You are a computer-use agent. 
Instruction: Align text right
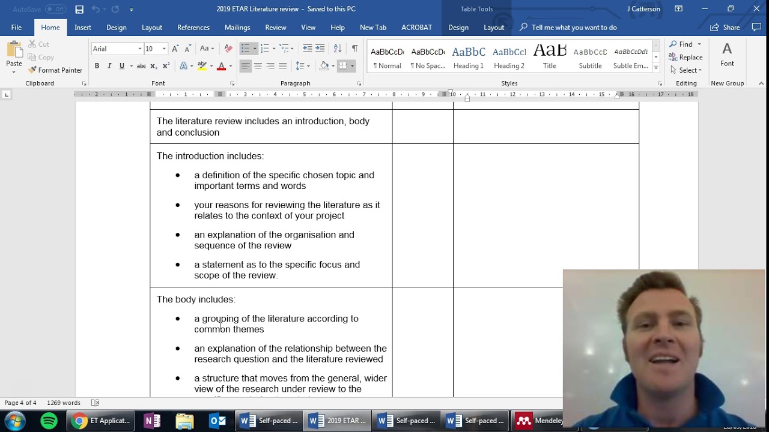pos(270,66)
